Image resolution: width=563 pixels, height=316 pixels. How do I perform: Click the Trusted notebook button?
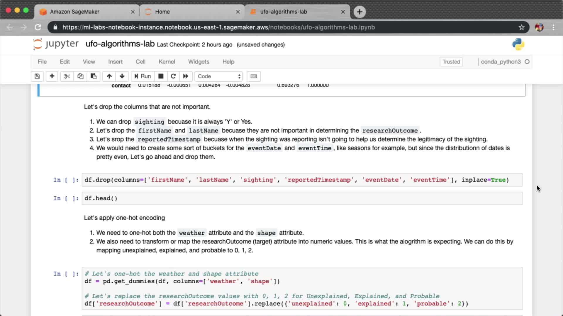pos(451,62)
